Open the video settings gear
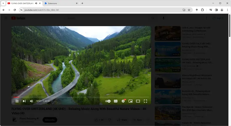The height and width of the screenshot is (126, 231). click(123, 101)
